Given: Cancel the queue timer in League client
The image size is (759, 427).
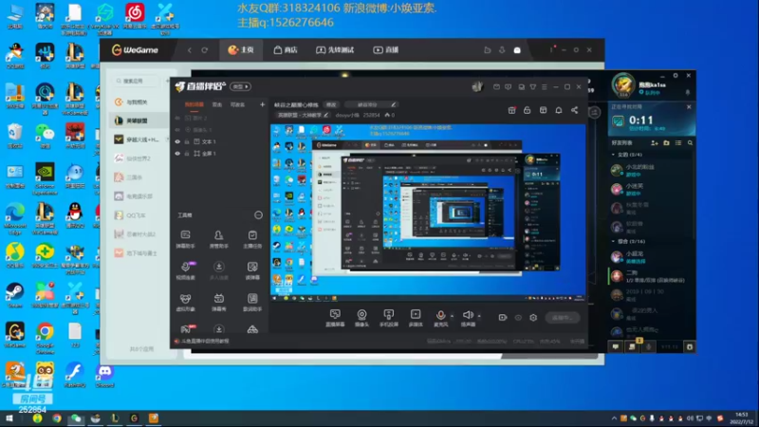Looking at the screenshot, I should pos(689,107).
